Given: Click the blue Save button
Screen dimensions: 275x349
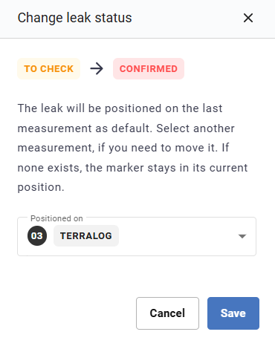Looking at the screenshot, I should click(233, 313).
